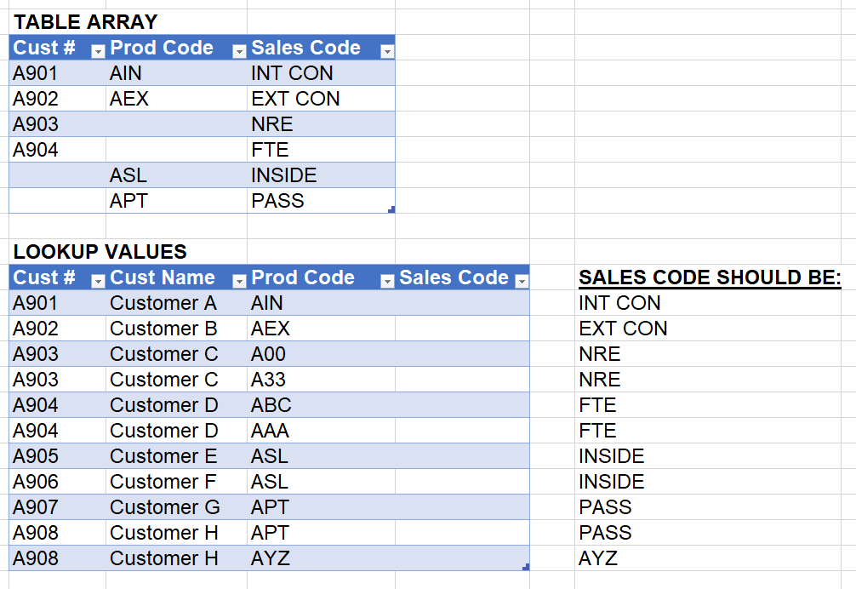Select cell A902 in the TABLE ARRAY table

coord(57,99)
